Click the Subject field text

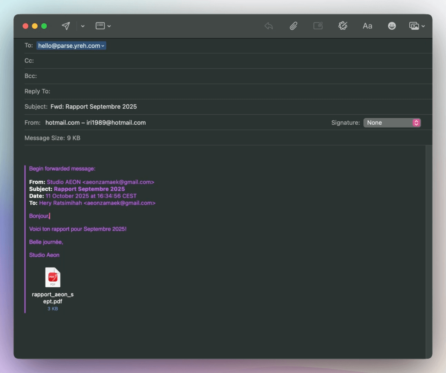coord(94,107)
